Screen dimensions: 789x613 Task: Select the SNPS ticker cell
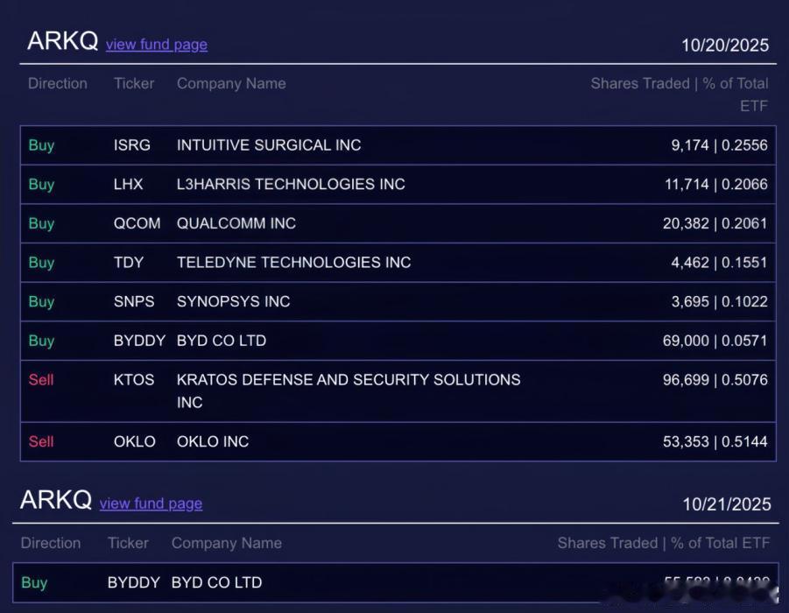point(134,301)
